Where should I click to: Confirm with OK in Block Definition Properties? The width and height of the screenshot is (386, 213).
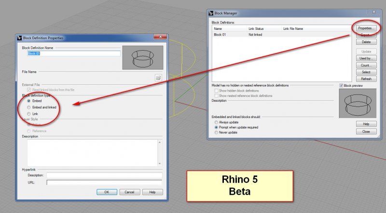tap(107, 192)
